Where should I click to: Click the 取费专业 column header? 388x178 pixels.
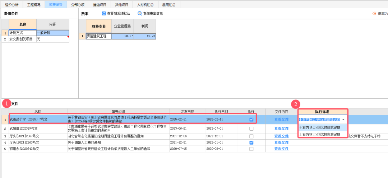[x=99, y=26]
